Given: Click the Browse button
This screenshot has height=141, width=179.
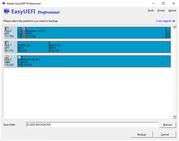Looking at the screenshot, I should 168,125.
